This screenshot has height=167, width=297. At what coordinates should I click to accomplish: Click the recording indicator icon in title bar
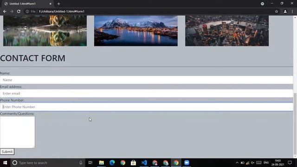262,4
